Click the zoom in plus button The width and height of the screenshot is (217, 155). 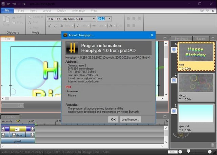[210, 152]
